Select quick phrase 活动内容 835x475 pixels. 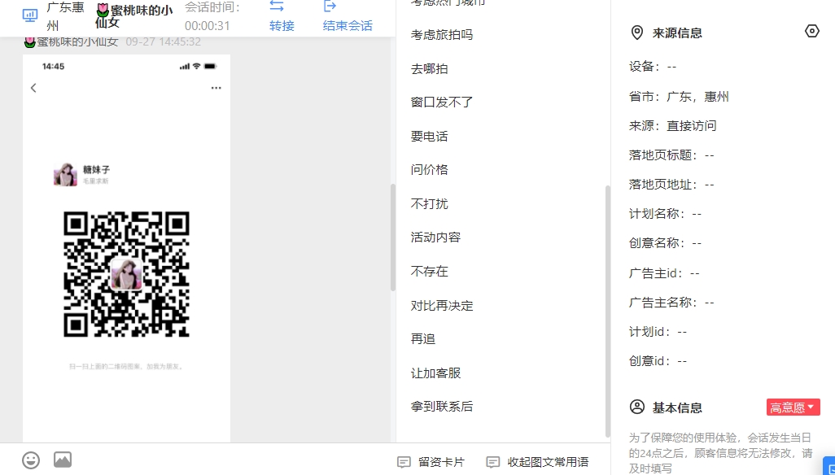pyautogui.click(x=435, y=237)
